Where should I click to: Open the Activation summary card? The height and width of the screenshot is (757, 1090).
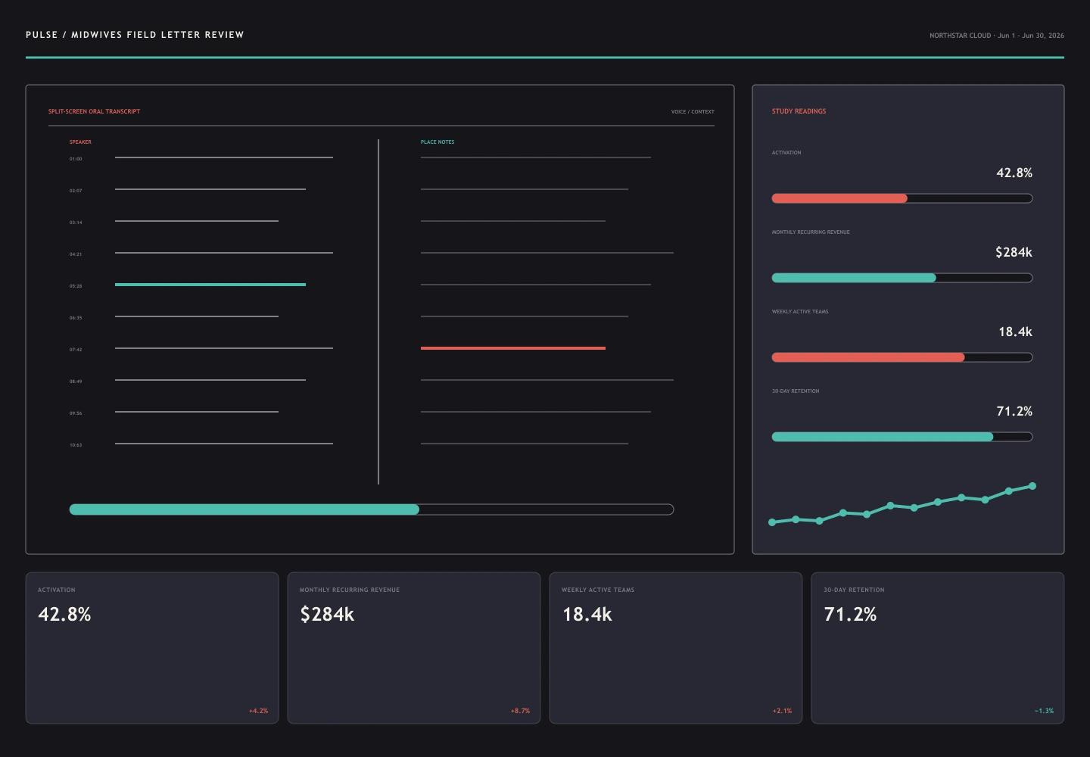(152, 648)
